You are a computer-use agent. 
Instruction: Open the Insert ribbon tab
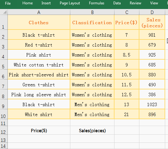(46, 3)
